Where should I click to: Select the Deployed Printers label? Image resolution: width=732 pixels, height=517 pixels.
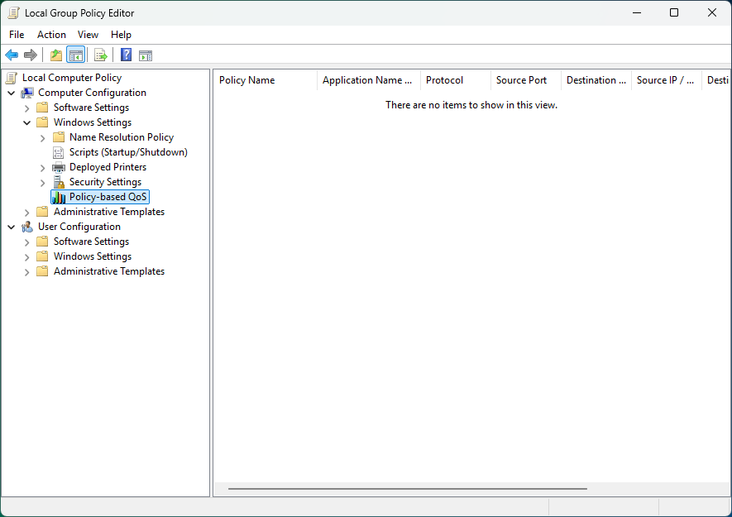point(108,167)
